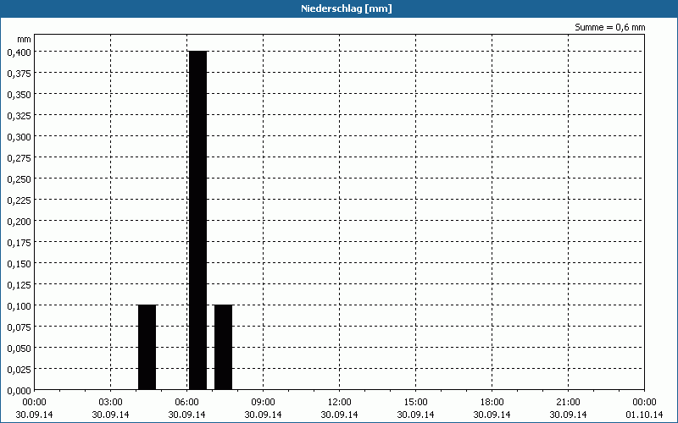678x423 pixels.
Task: Click the 0,000 y-axis value
Action: (19, 390)
